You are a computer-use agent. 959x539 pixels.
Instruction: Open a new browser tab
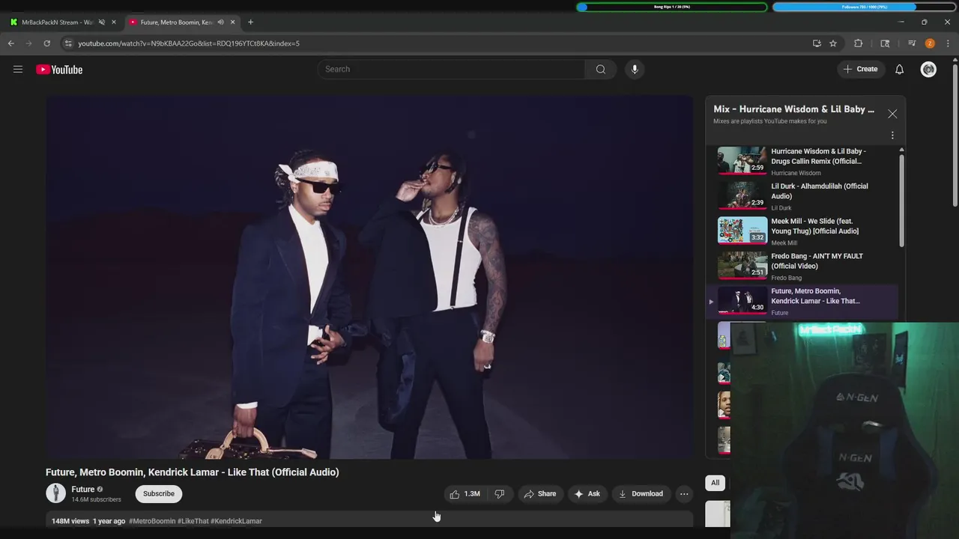coord(250,22)
